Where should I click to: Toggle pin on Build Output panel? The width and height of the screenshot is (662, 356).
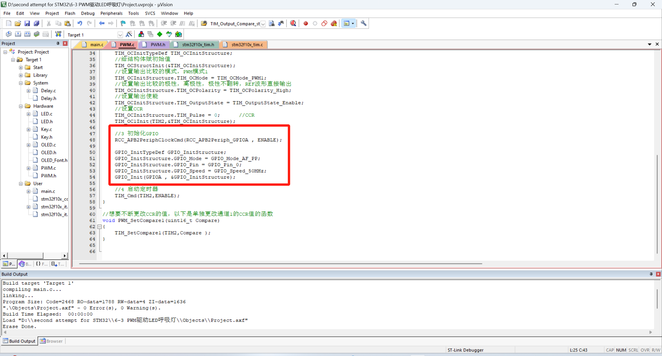click(x=651, y=274)
